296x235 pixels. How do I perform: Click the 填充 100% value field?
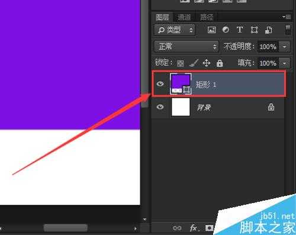point(268,63)
